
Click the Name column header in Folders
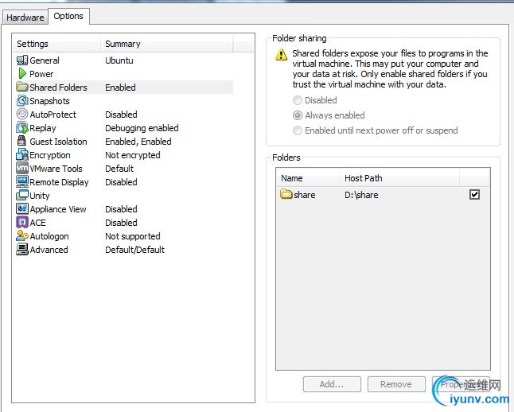[x=307, y=178]
